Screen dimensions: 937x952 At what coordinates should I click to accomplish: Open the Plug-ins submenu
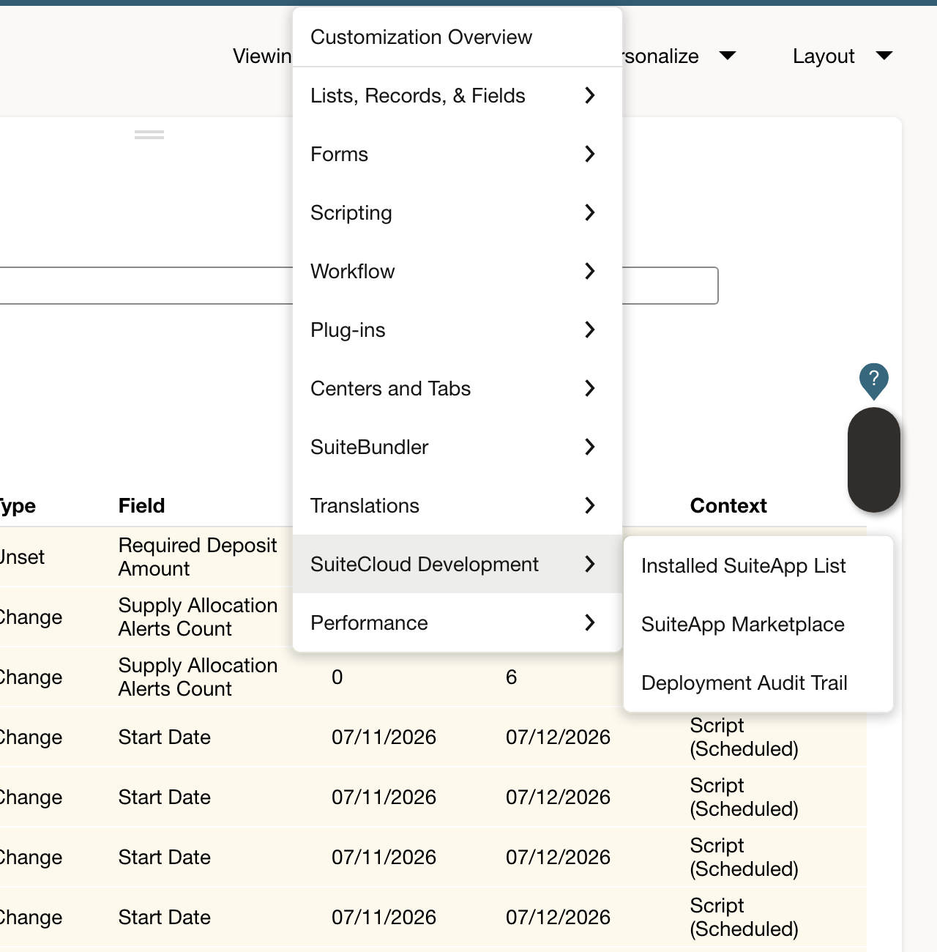click(x=458, y=330)
